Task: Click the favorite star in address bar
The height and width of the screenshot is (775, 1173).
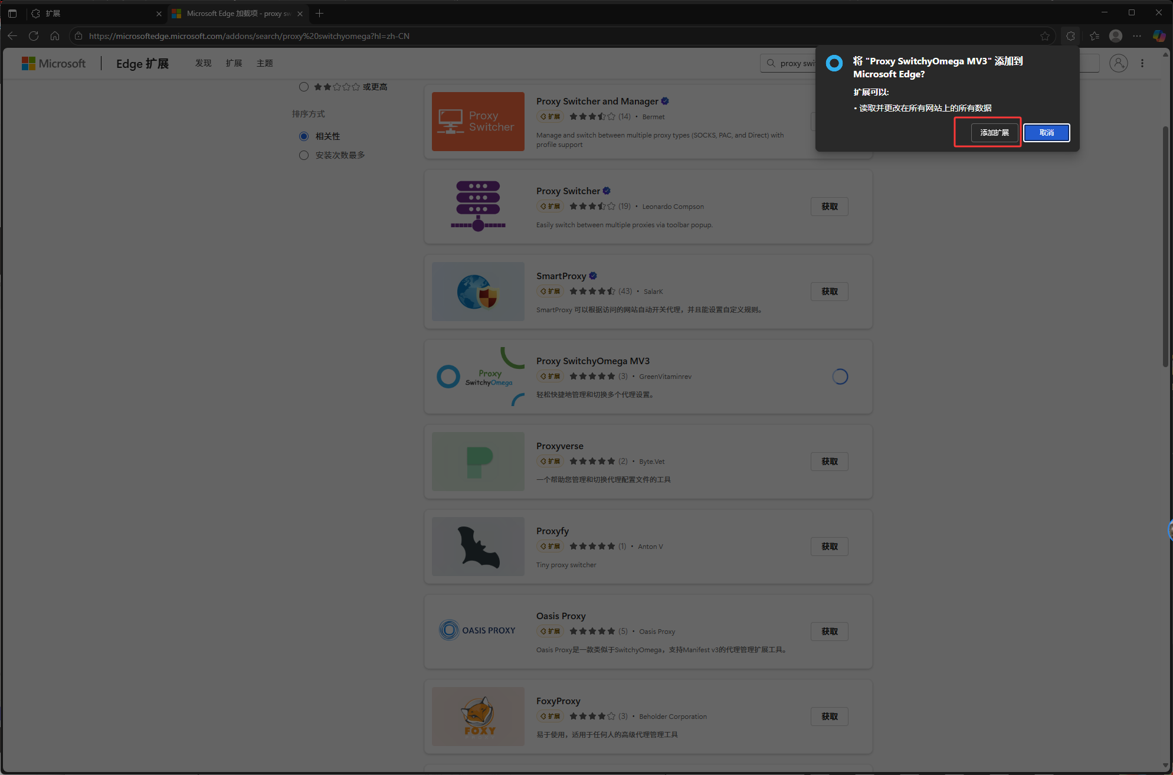Action: click(1045, 36)
